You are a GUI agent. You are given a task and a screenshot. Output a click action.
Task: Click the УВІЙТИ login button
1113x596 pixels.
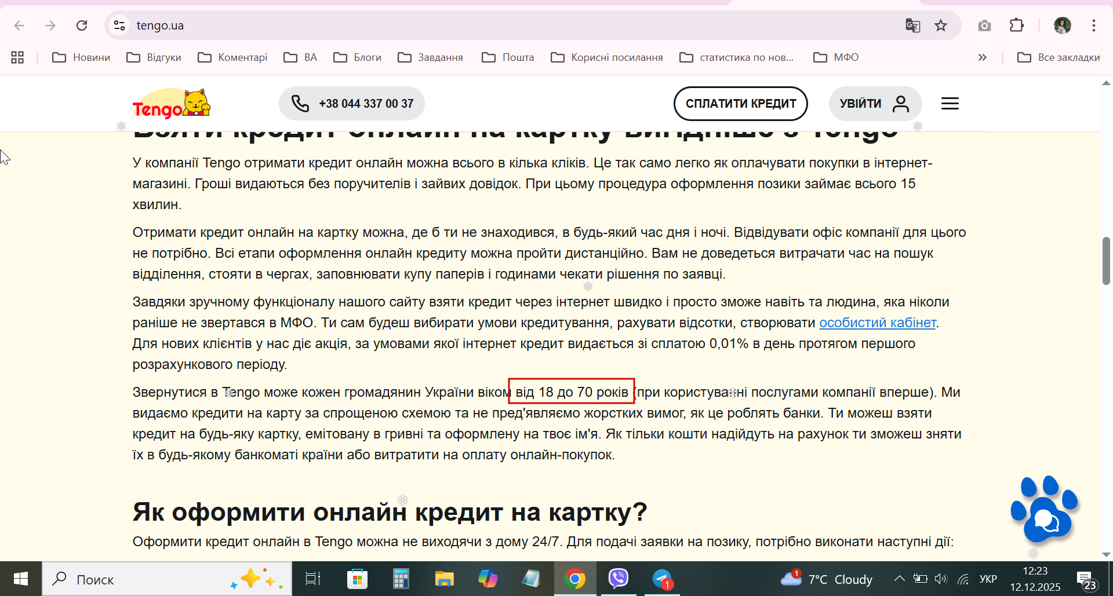point(875,104)
